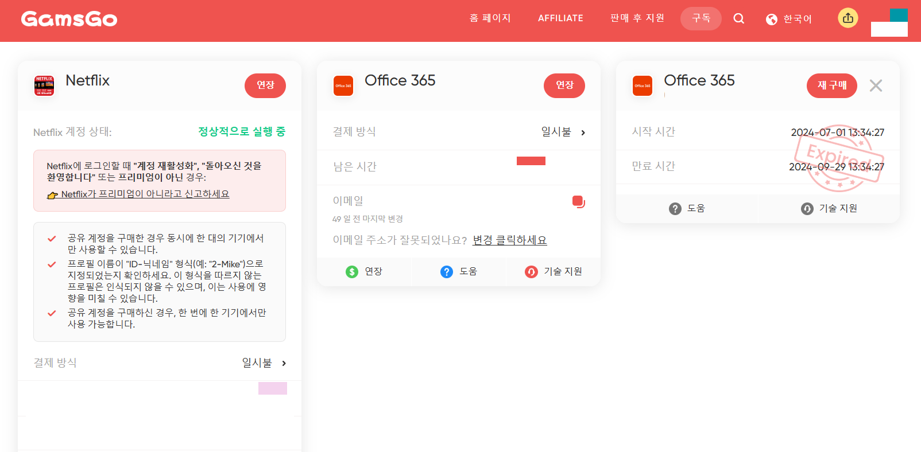
Task: Click the user avatar at top right
Action: pos(889,22)
